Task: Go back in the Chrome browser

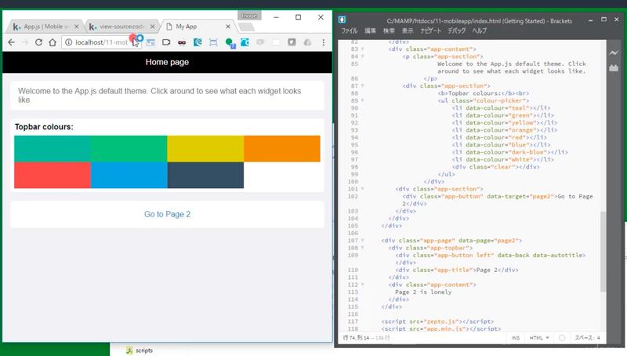Action: pyautogui.click(x=11, y=42)
